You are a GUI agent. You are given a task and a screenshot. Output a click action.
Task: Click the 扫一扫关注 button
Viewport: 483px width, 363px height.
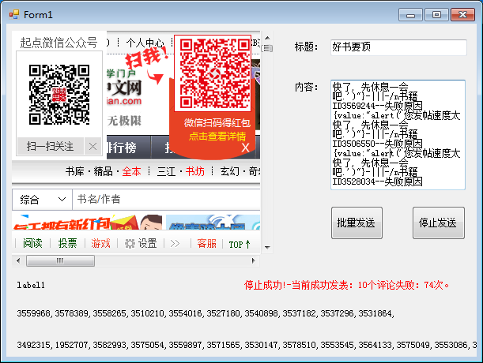pos(51,146)
